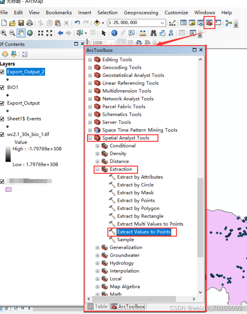Click the layout zoom 100% field

[x=103, y=43]
